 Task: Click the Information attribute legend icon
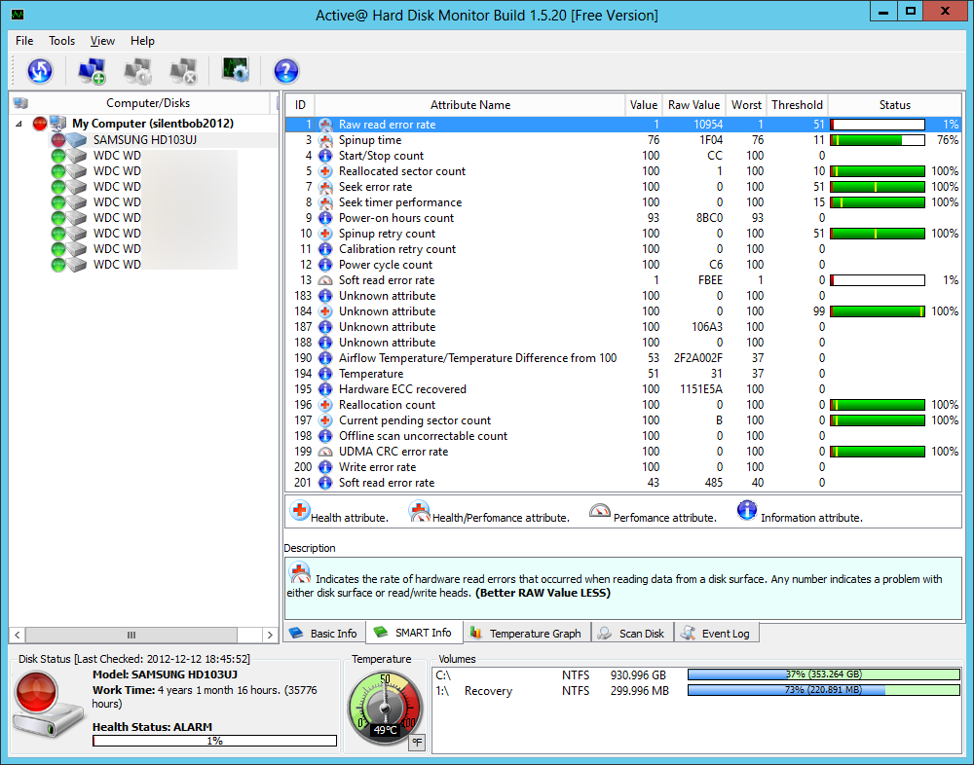747,510
